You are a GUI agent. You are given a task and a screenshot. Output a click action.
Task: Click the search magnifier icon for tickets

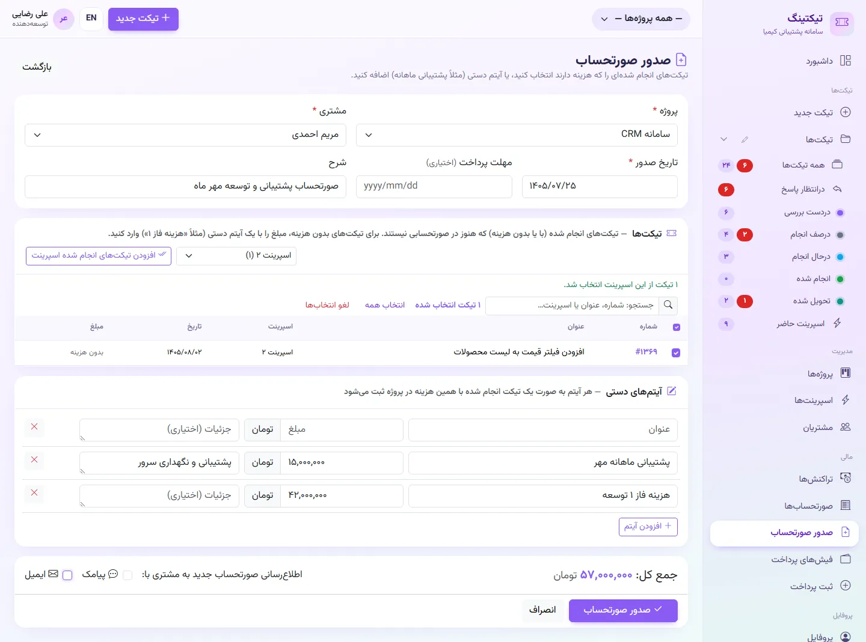tap(668, 305)
